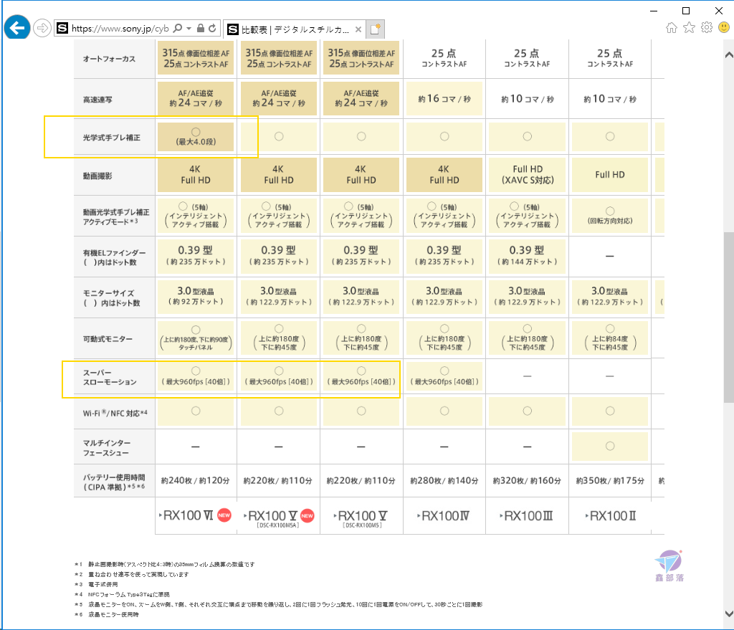Click the Wi-Fi/NFC 対応 row header
This screenshot has height=630, width=734.
[115, 413]
